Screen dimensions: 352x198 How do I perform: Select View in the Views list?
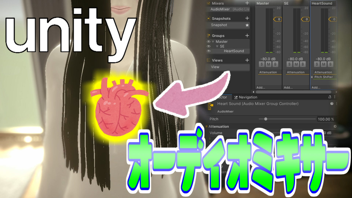coord(228,67)
